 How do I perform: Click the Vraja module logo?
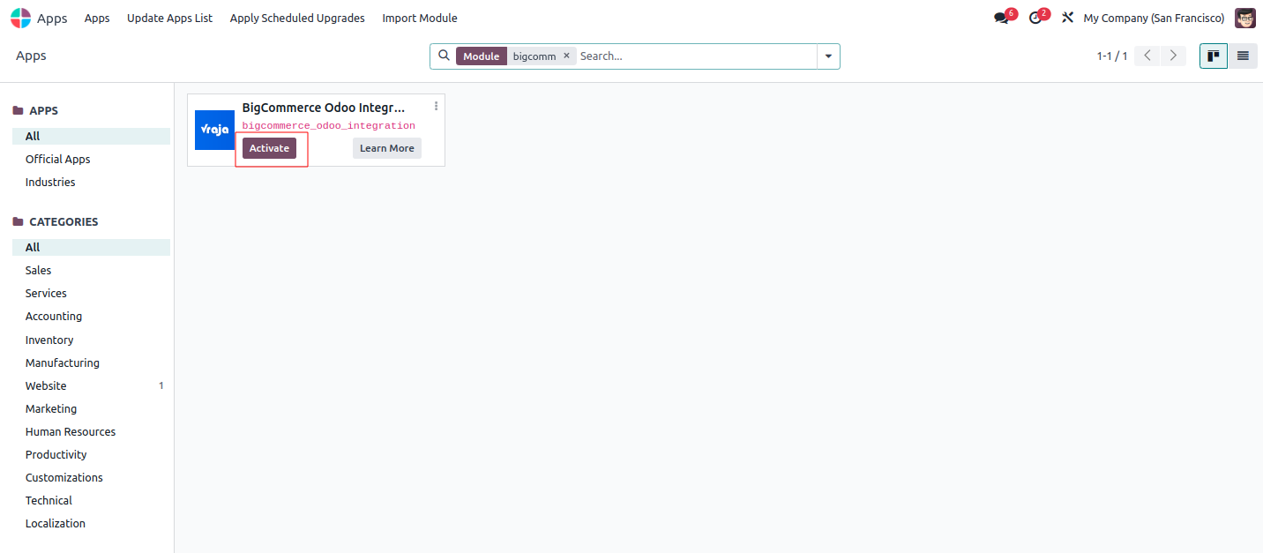click(214, 130)
